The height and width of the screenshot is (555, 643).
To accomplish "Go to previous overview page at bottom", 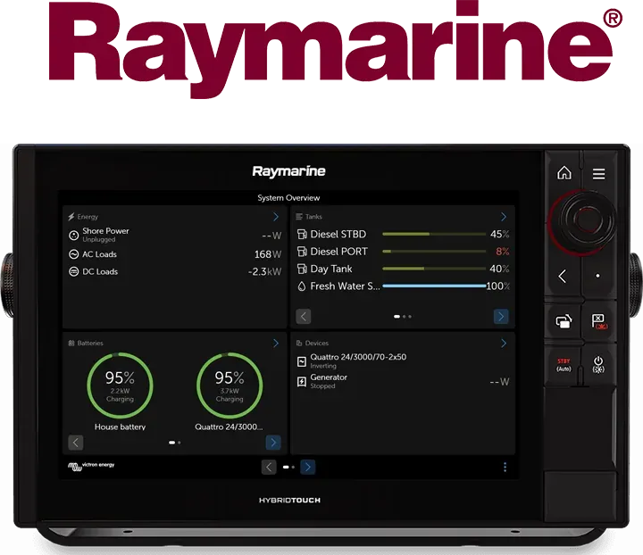I will (269, 467).
